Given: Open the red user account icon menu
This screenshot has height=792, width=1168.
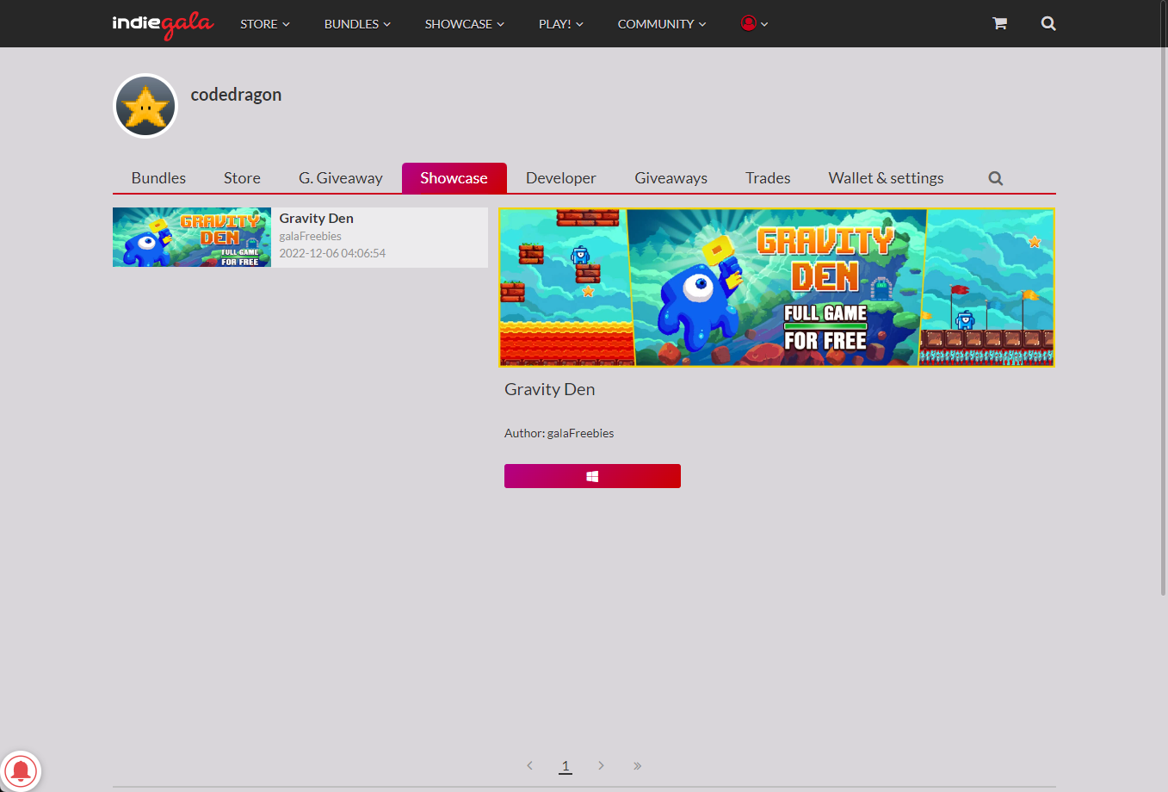Looking at the screenshot, I should (754, 23).
